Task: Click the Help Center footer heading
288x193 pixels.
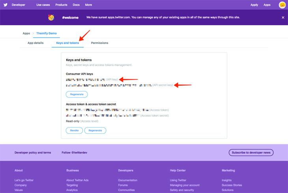Action: click(178, 171)
